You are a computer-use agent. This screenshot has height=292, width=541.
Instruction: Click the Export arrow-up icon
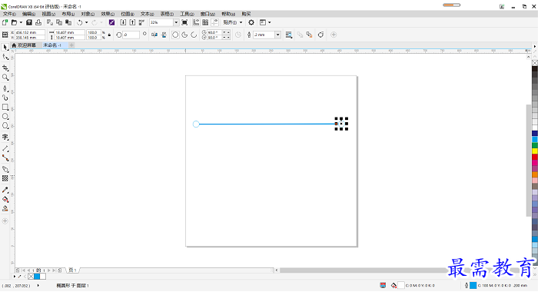coord(132,22)
